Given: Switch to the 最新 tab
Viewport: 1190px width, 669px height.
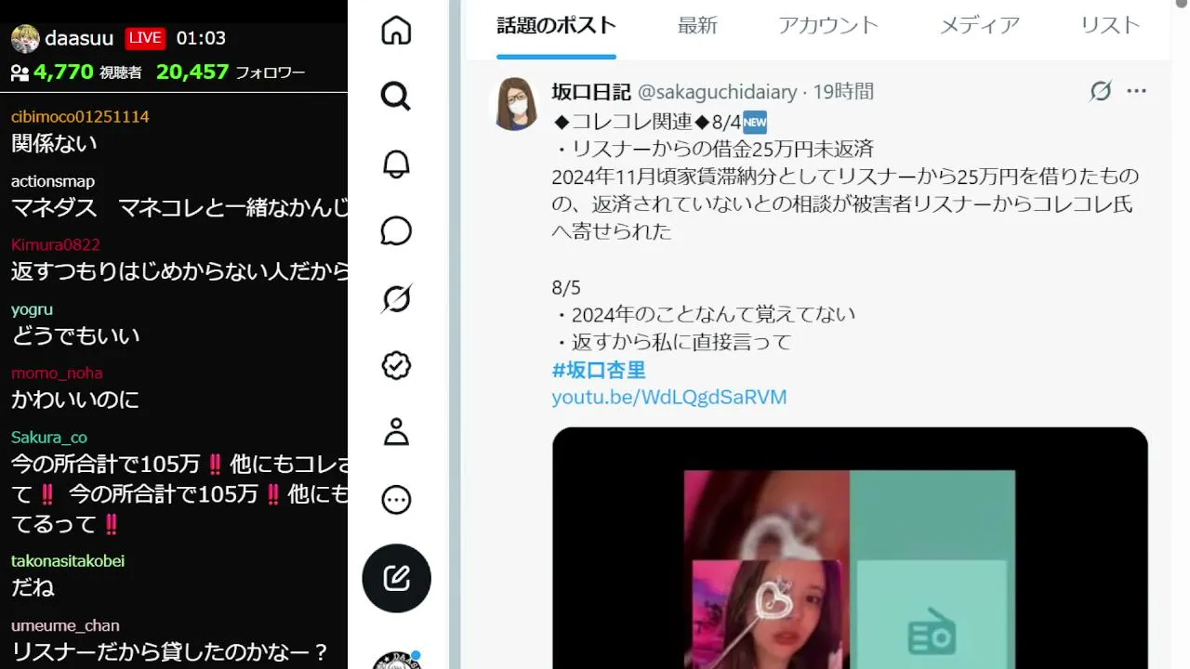Looking at the screenshot, I should 697,26.
